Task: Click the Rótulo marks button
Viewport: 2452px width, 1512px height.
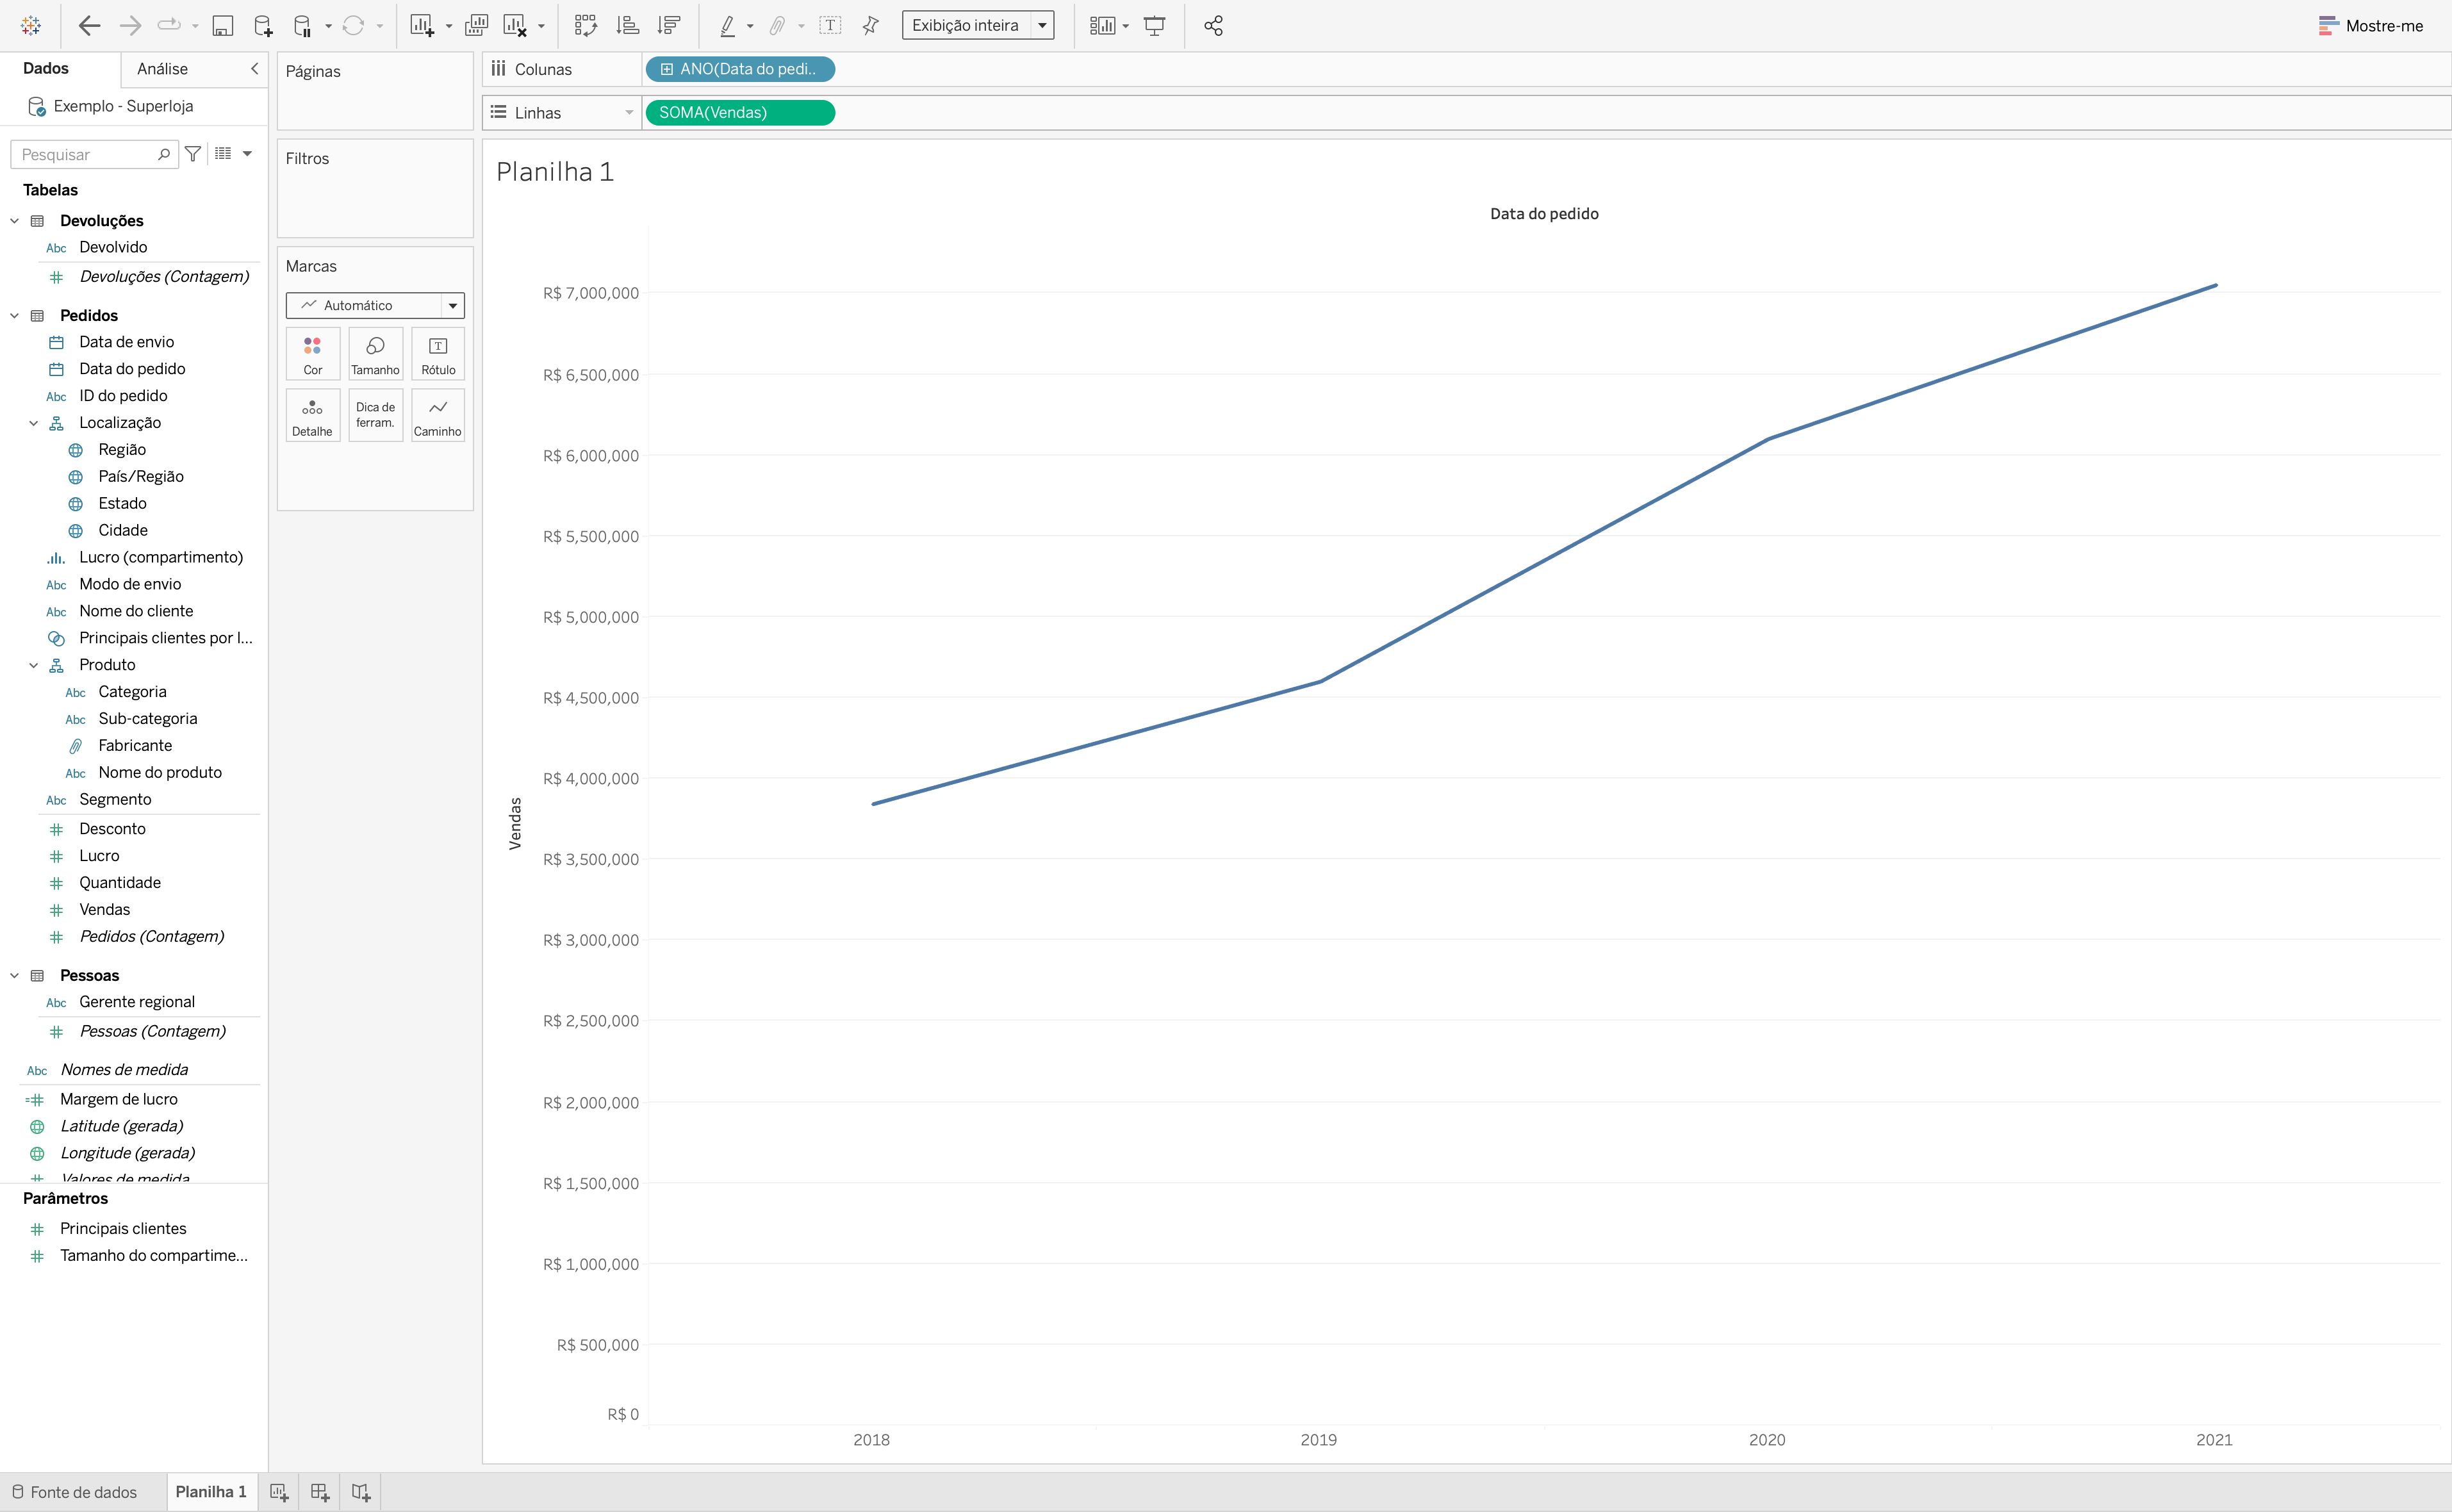Action: pos(438,354)
